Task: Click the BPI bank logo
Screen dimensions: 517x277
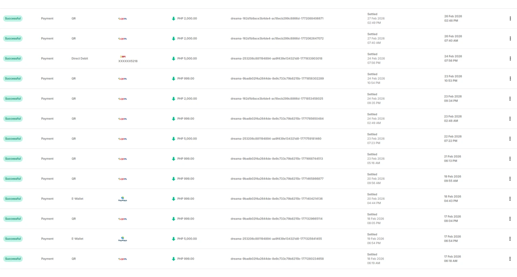Action: (x=122, y=56)
